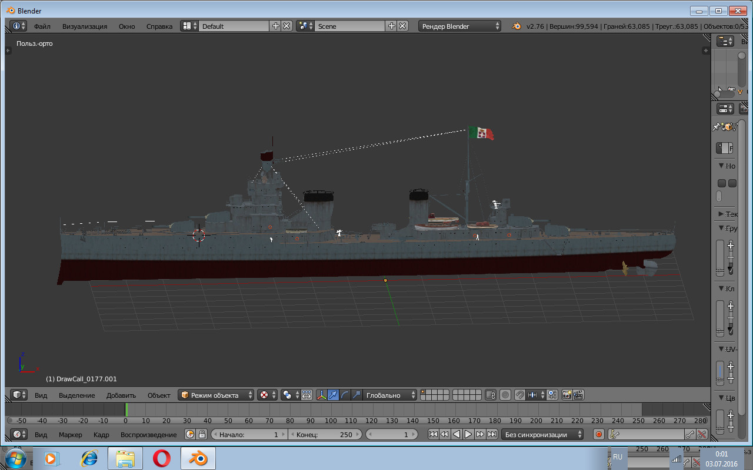Open the Рендер Blender engine dropdown
Screen dimensions: 753x470
click(x=460, y=26)
